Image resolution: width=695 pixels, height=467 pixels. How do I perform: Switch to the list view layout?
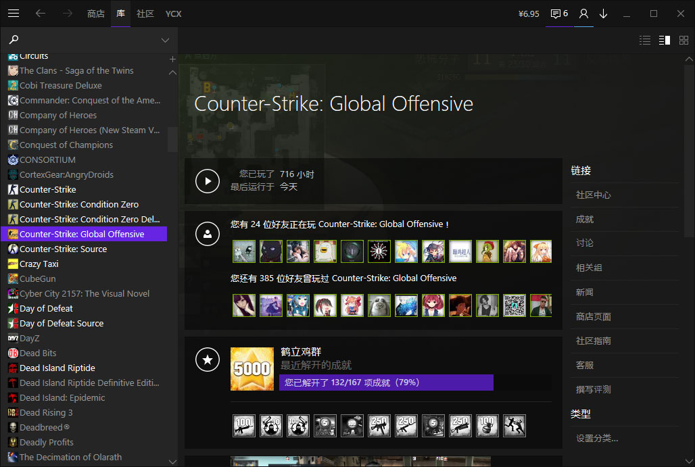645,41
